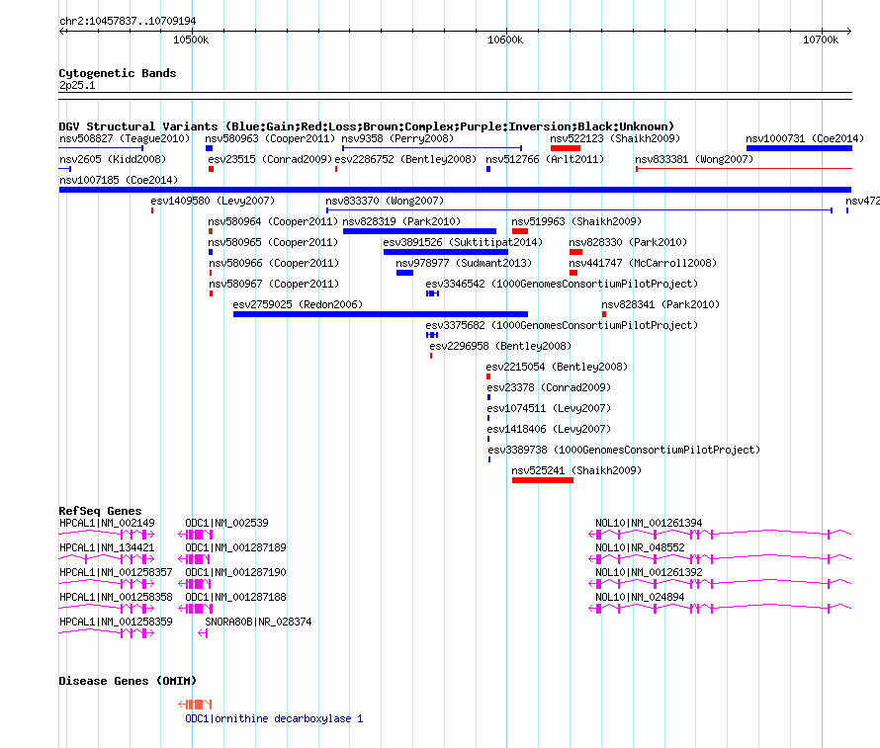Screen dimensions: 880x748
Task: Click HPCAL1|NM_001258358 transcript label
Action: click(x=116, y=597)
